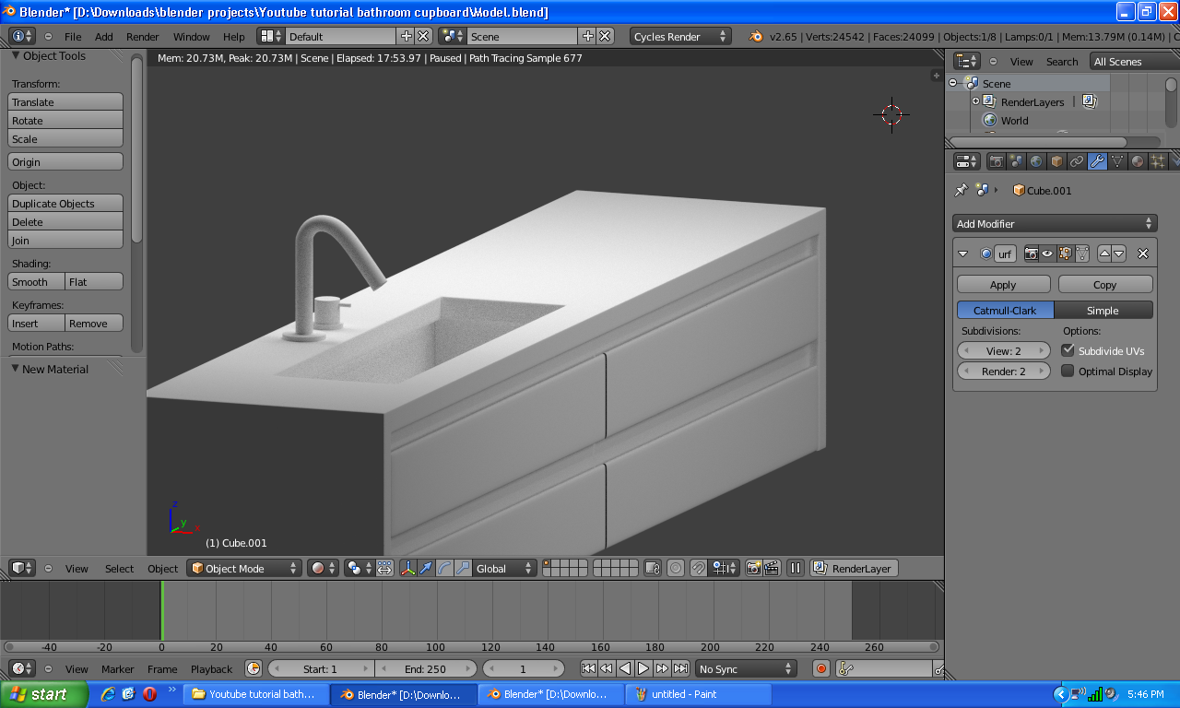This screenshot has height=708, width=1180.
Task: Apply the Subsurf modifier
Action: (1002, 284)
